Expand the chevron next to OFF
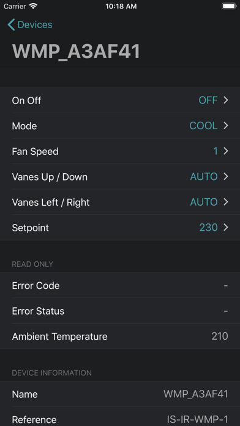The width and height of the screenshot is (240, 426). click(226, 100)
